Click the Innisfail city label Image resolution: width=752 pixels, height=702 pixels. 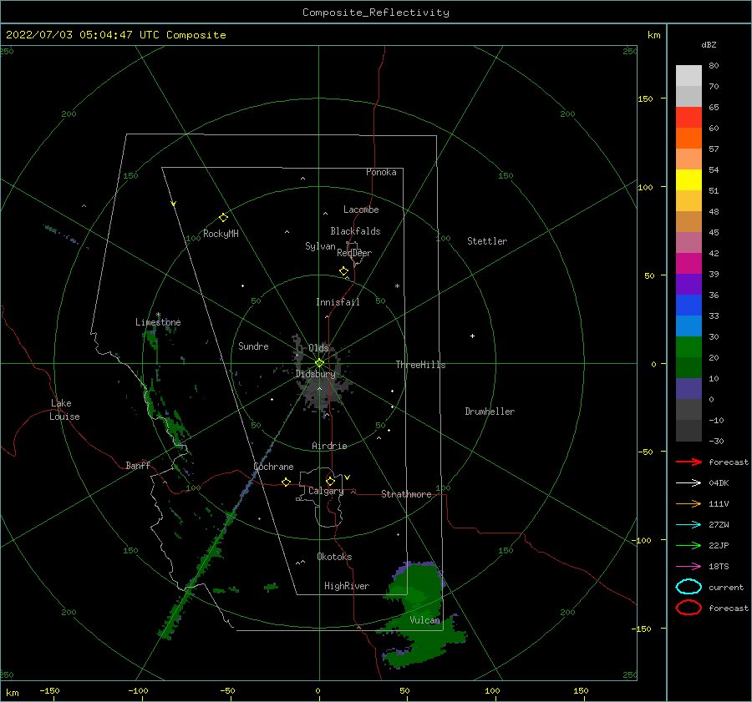pos(338,302)
